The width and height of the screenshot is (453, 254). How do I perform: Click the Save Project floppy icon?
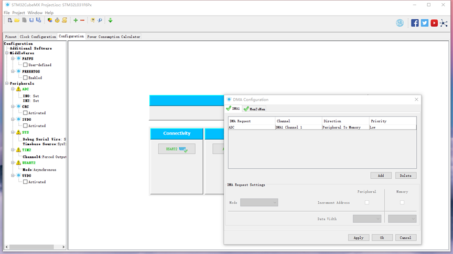click(x=31, y=20)
